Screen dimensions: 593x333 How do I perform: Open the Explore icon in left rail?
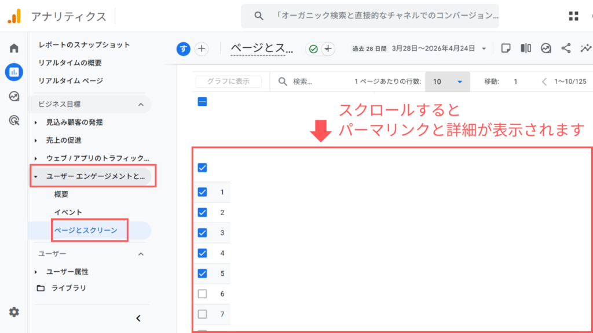pos(14,97)
